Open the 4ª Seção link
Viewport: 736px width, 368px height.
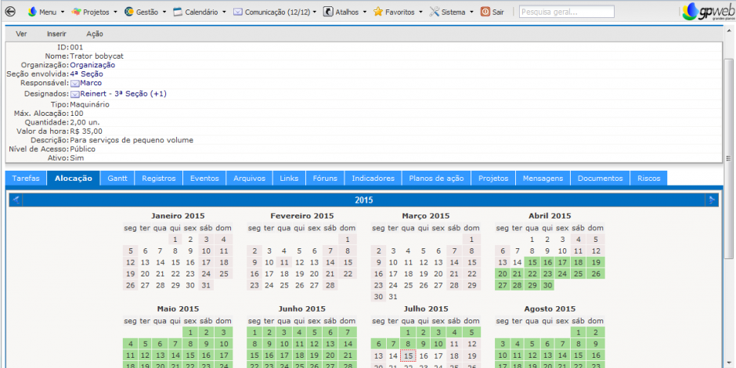pos(81,74)
